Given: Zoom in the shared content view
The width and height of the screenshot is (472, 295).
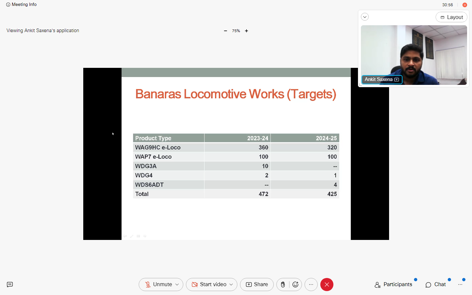Looking at the screenshot, I should [x=246, y=31].
